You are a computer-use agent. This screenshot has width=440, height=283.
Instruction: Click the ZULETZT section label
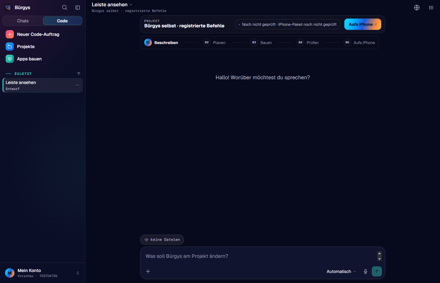(x=23, y=74)
